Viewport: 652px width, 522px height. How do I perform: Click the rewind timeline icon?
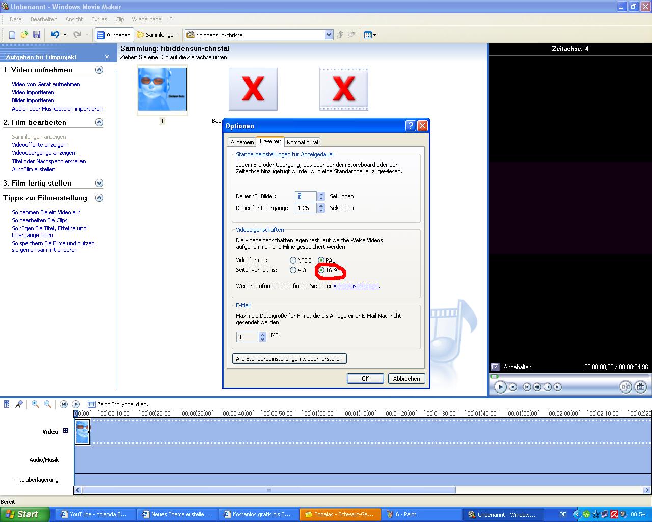click(64, 404)
